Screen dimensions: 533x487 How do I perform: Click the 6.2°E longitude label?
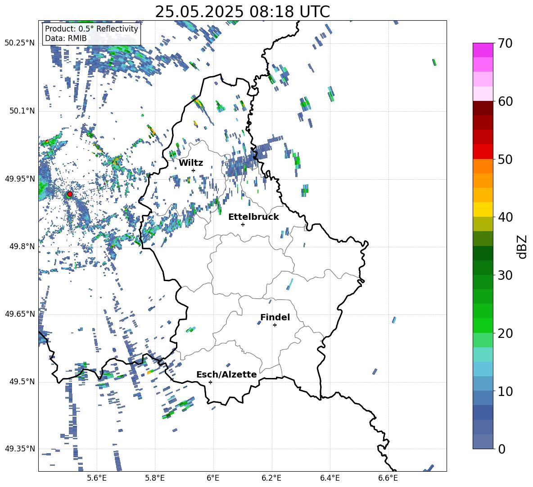(x=271, y=478)
